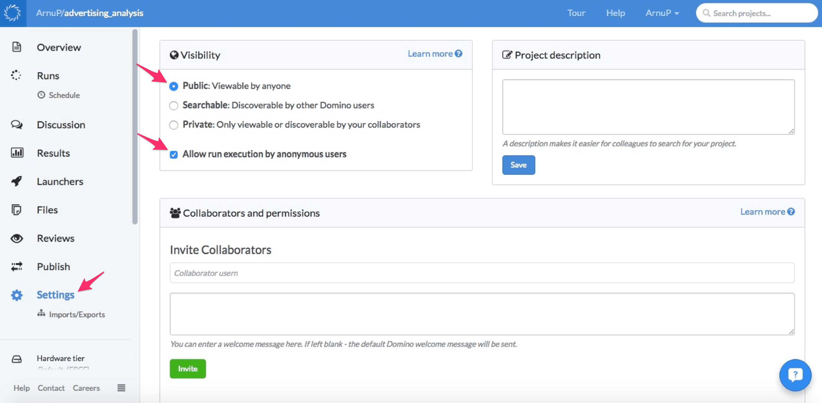Choose Private visibility radio button
822x403 pixels.
(174, 125)
